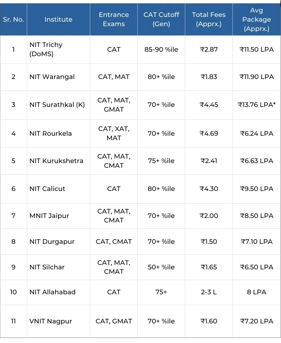Click the VNIT Nagpur institute name
The height and width of the screenshot is (343, 281).
point(51,321)
